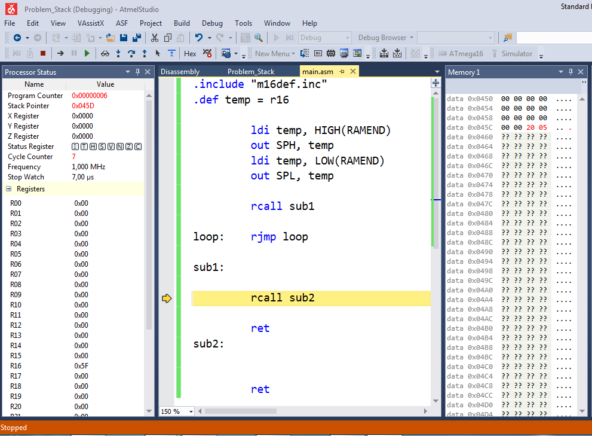Open disassembly window toolbar icon
Image resolution: width=592 pixels, height=436 pixels.
305,53
